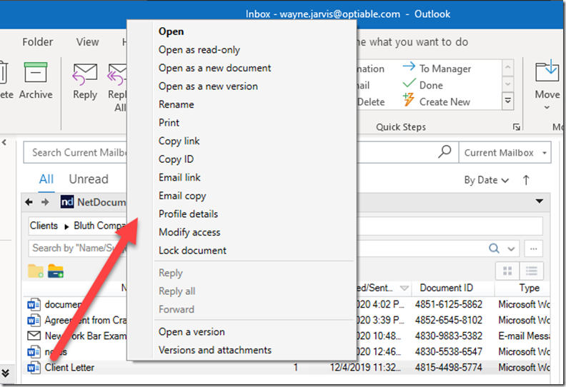
Task: Open the Current Mailbox scope dropdown
Action: [545, 153]
